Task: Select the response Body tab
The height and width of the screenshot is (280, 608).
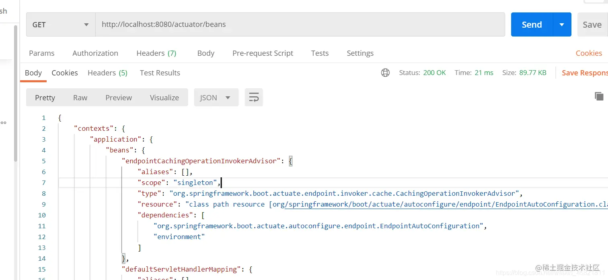Action: [x=33, y=73]
